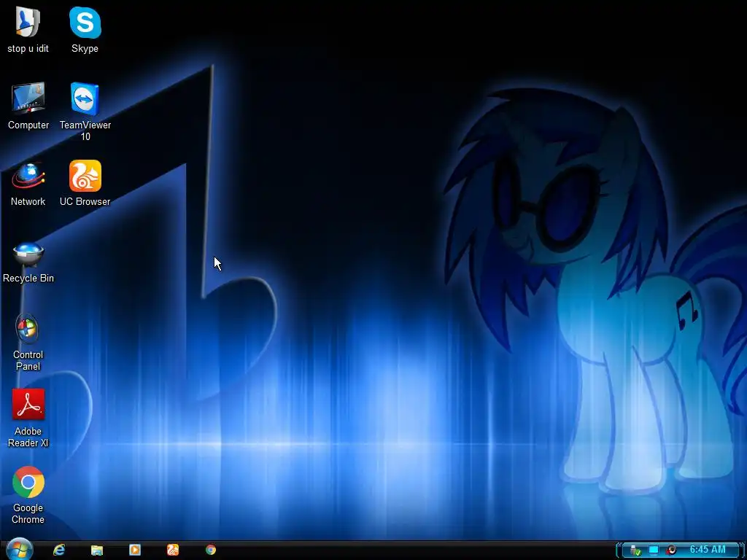This screenshot has width=747, height=560.
Task: Launch Google Chrome from the taskbar
Action: coord(211,550)
